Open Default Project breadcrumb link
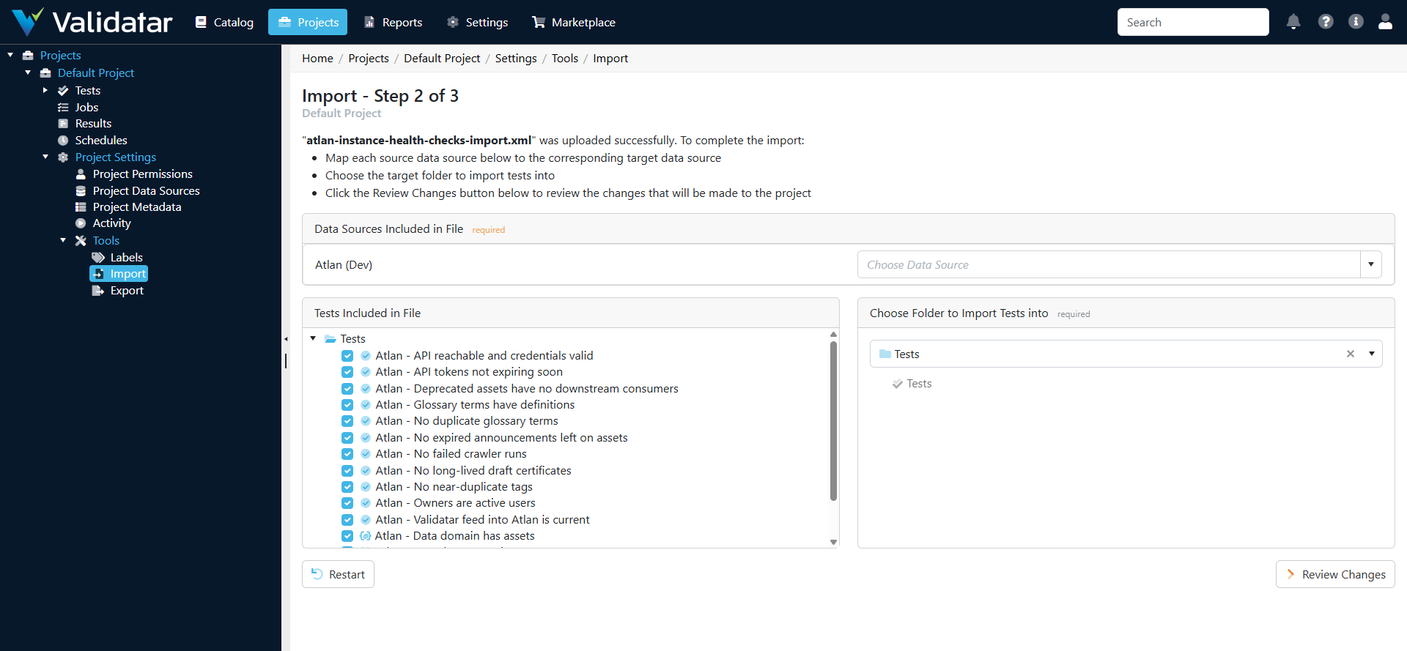The width and height of the screenshot is (1407, 651). point(442,59)
